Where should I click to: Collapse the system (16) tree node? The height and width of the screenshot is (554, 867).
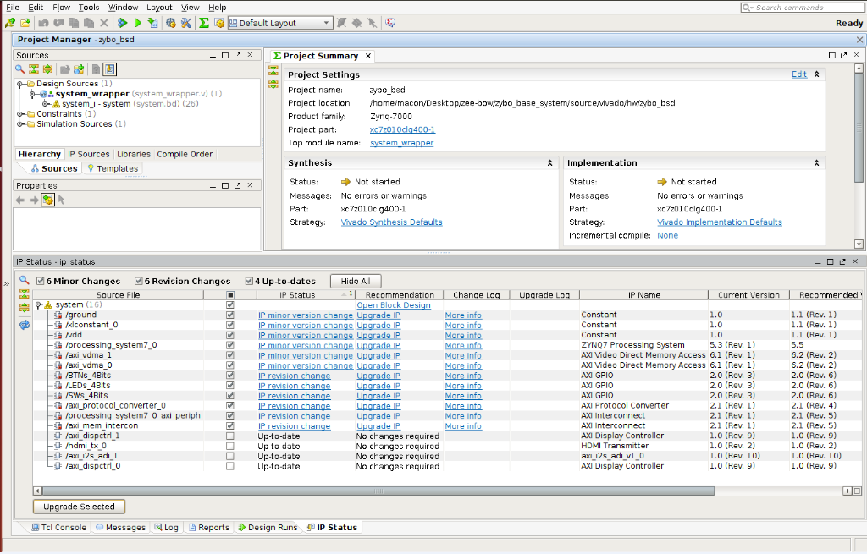pyautogui.click(x=38, y=304)
